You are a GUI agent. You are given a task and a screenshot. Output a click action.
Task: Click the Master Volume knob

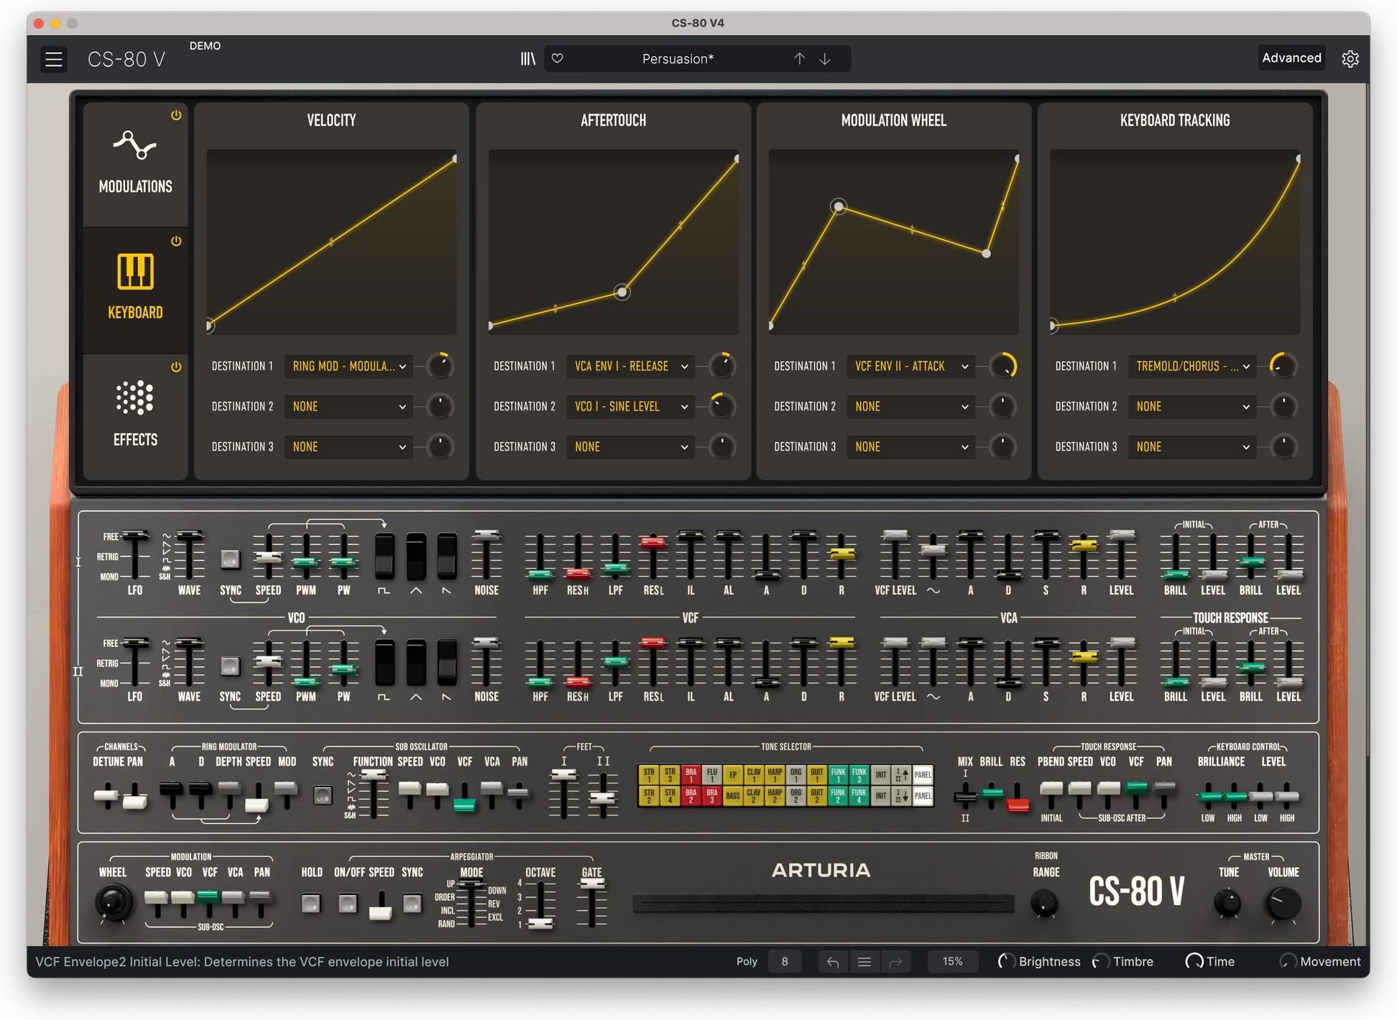point(1283,903)
